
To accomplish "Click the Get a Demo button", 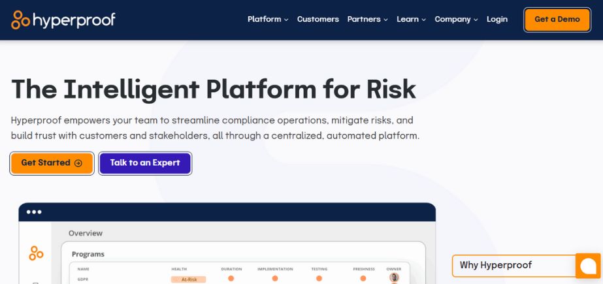I will point(557,20).
